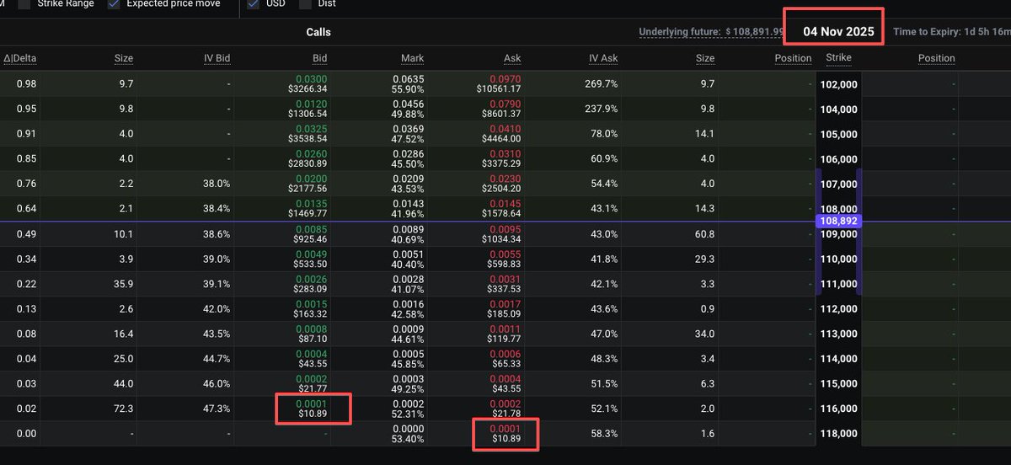Screen dimensions: 1011x465
Task: Click the 0.0120 bid price $1306.54
Action: (307, 109)
